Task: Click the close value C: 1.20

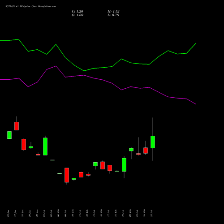Action: [78, 12]
